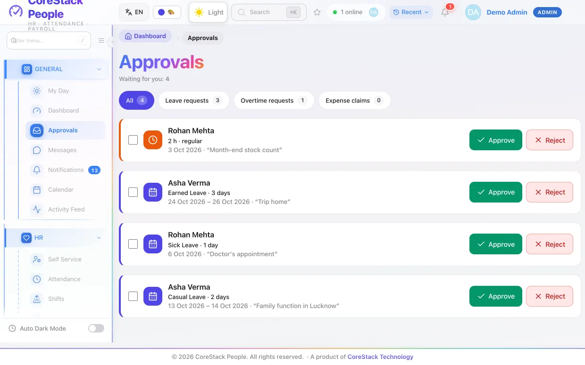Click the DA user avatar

coord(473,12)
